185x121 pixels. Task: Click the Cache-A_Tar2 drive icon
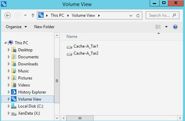pyautogui.click(x=69, y=54)
